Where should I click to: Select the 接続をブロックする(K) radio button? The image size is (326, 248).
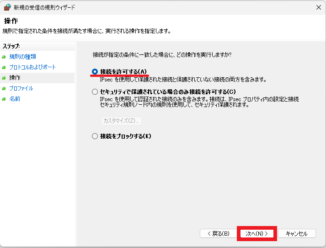[x=95, y=136]
